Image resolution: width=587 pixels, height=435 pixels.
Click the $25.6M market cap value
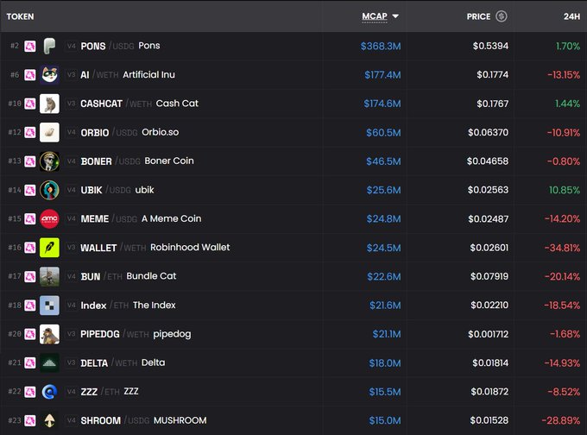click(x=384, y=190)
